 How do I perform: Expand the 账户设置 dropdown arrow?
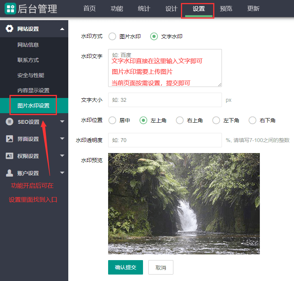tap(62, 173)
